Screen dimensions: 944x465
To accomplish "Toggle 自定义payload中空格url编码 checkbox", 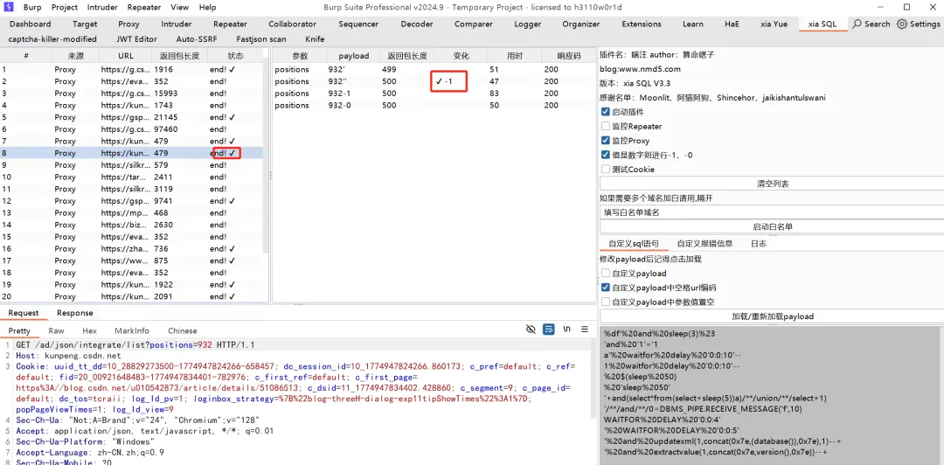I will coord(605,288).
